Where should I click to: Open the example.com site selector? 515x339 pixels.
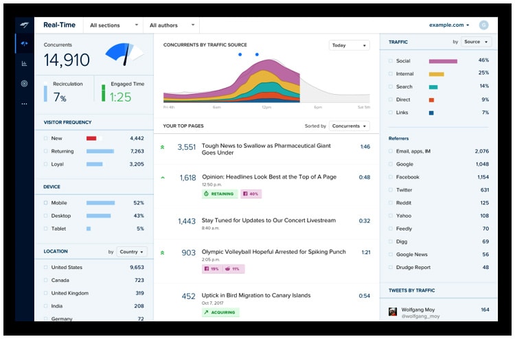point(449,25)
